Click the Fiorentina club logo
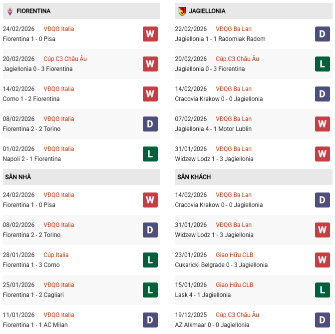Screen dimensions: 335x334 coord(9,11)
